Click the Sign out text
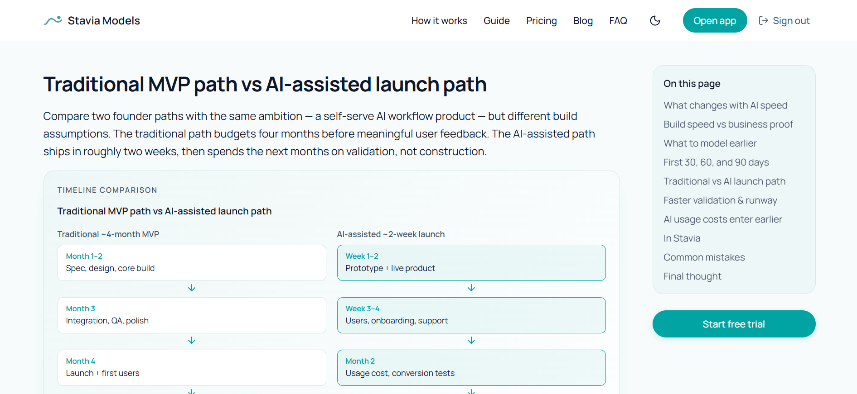The image size is (857, 394). (x=791, y=21)
